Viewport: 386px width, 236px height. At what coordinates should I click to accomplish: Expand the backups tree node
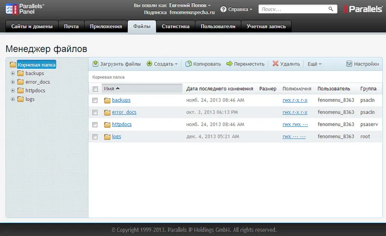(x=13, y=74)
